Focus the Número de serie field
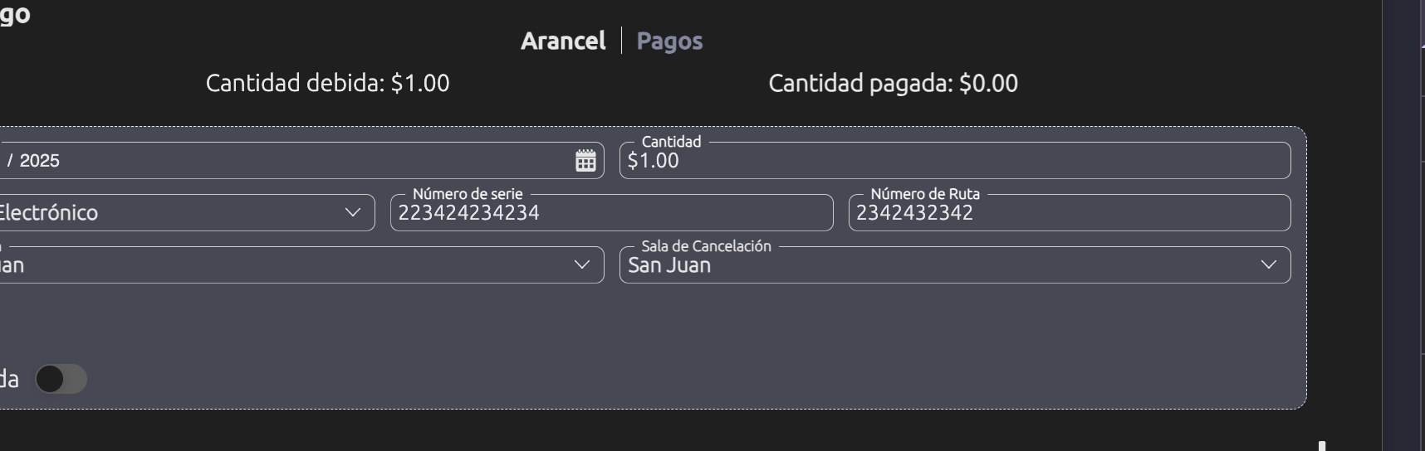Viewport: 1425px width, 451px height. coord(611,213)
